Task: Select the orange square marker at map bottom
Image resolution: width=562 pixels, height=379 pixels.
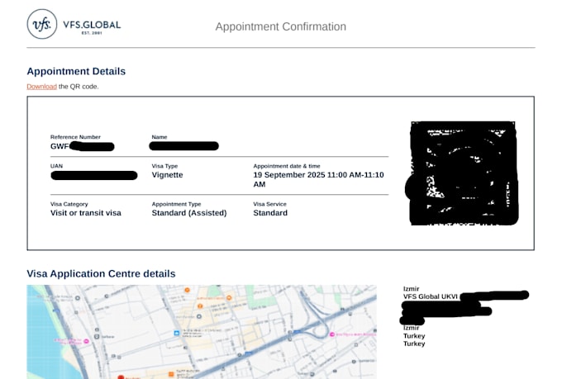Action: tap(171, 374)
